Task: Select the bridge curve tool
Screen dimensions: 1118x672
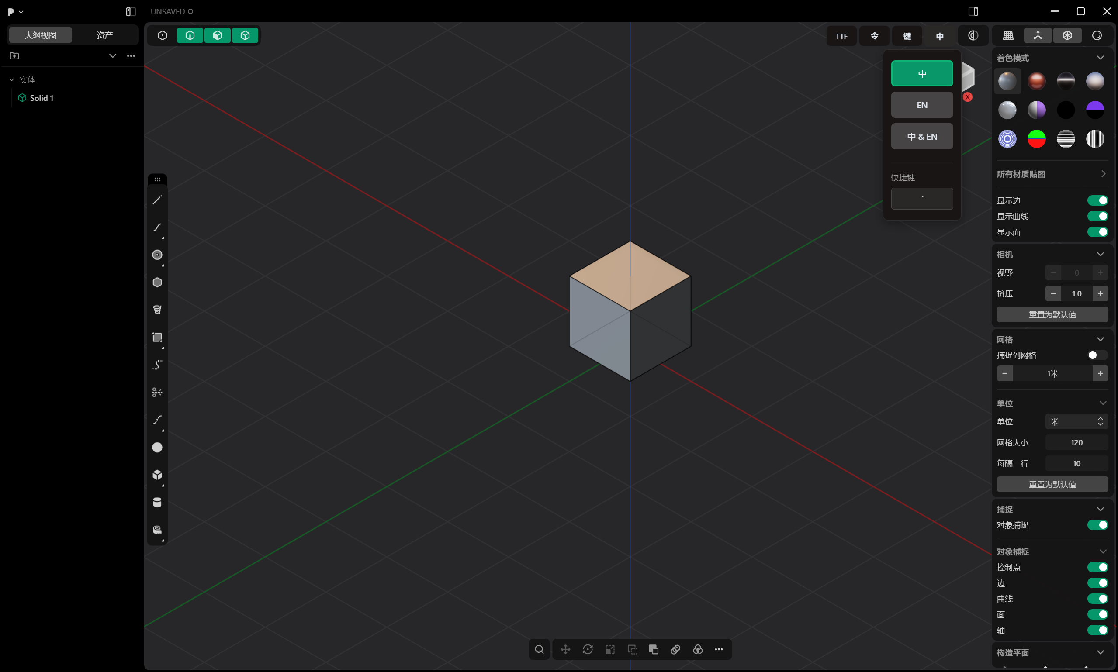Action: pos(157,420)
